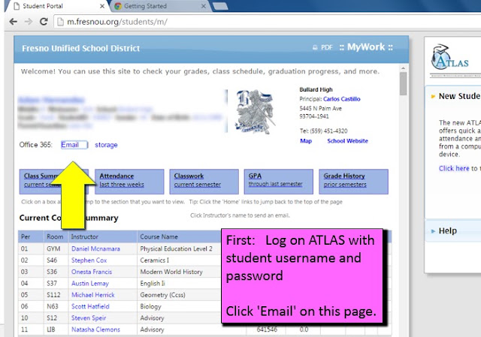Switch to the Getting Started tab
The image size is (481, 337).
[159, 6]
